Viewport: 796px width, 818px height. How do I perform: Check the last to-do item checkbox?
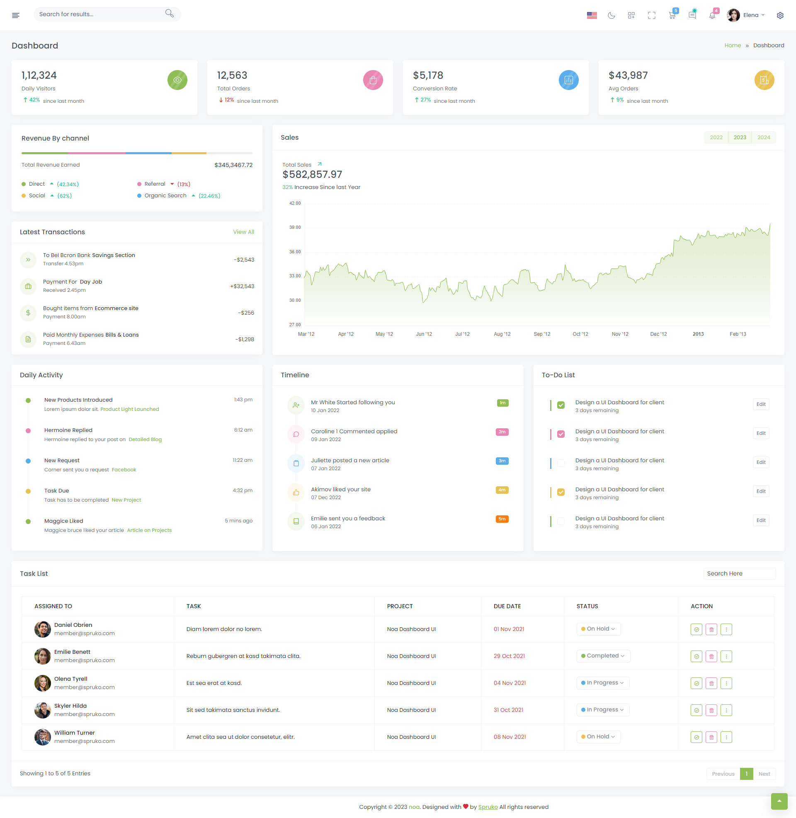[561, 521]
